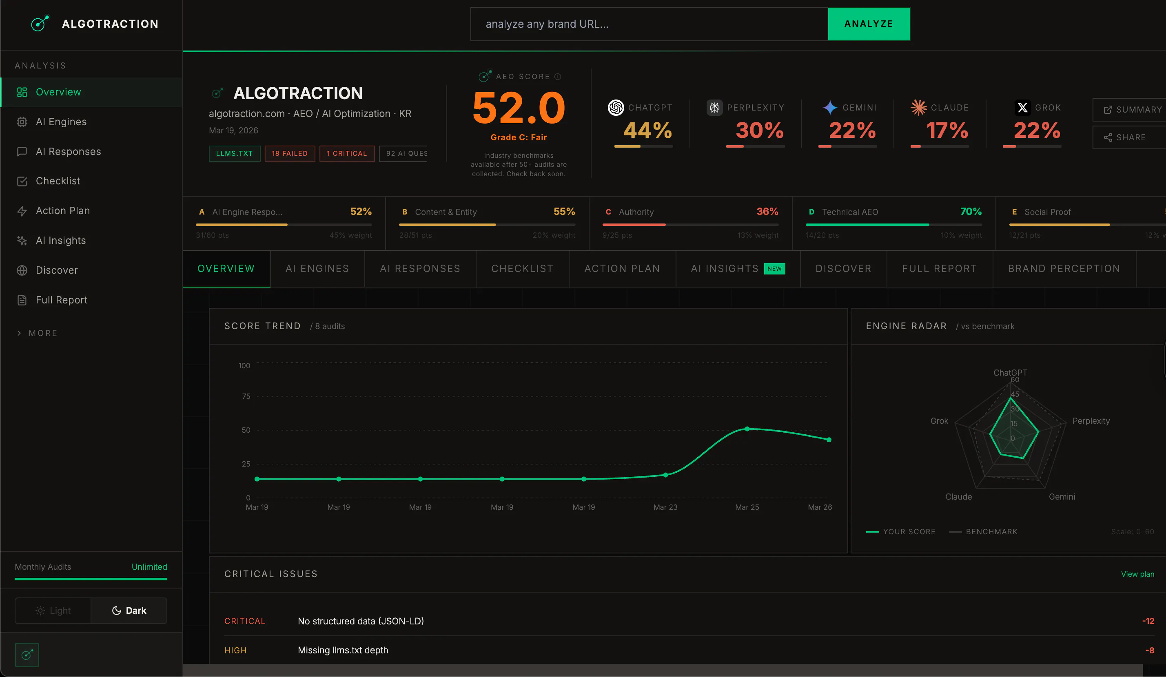Switch to the AI INSIGHTS tab
The height and width of the screenshot is (677, 1166).
[738, 269]
